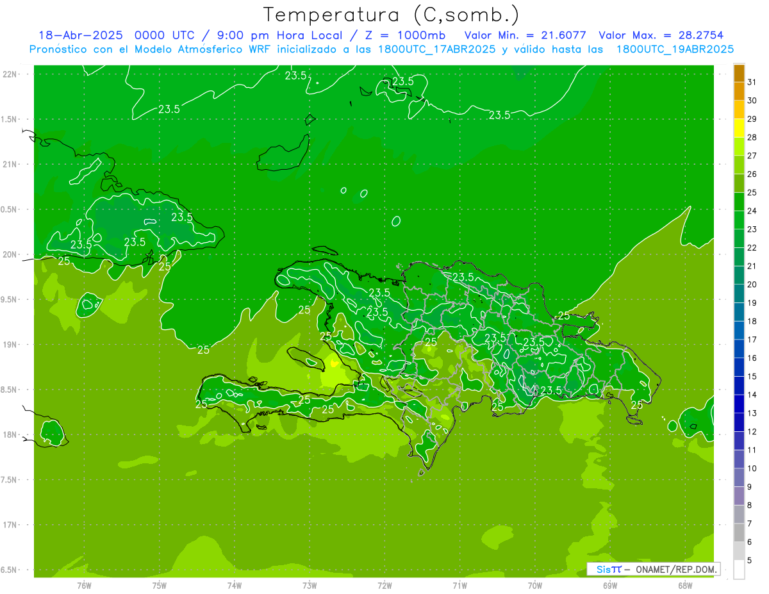The height and width of the screenshot is (594, 769).
Task: Click the "18N" latitude label
Action: click(10, 435)
